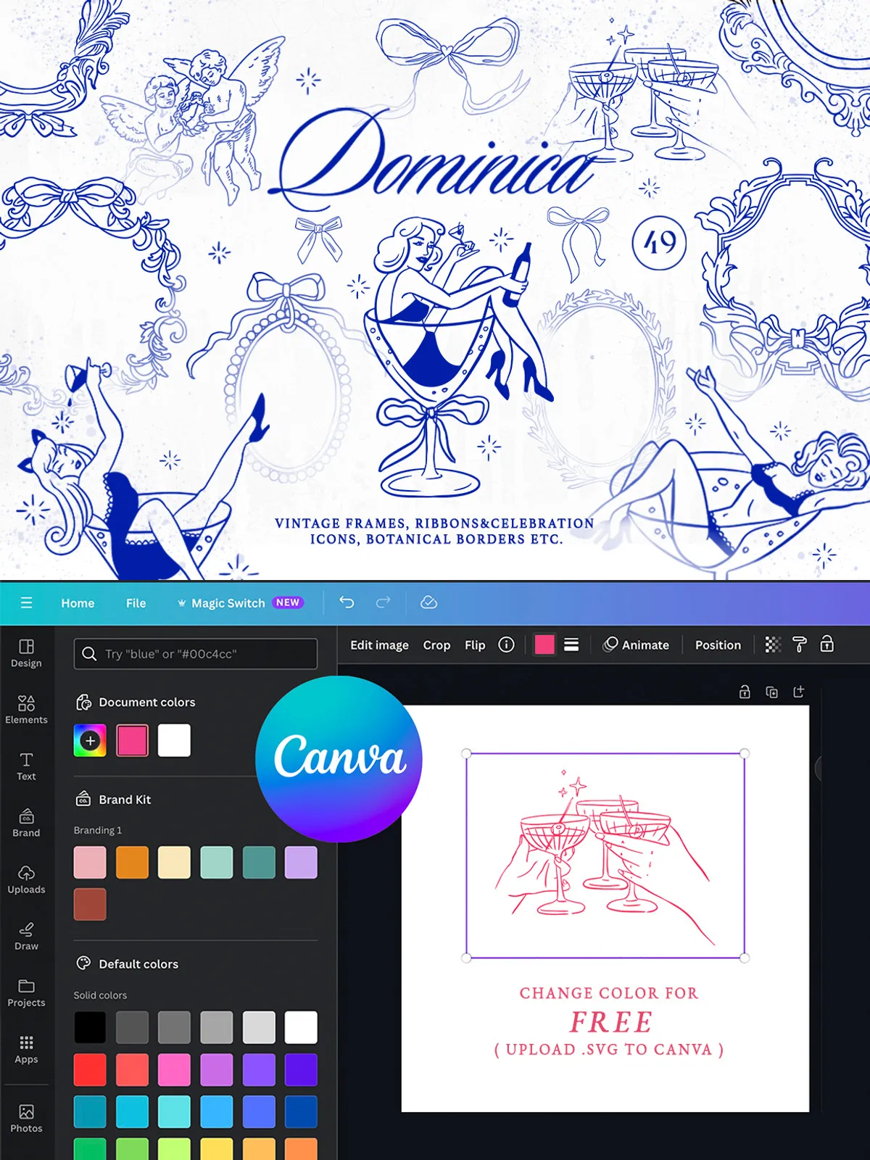Click the undo arrow icon
Viewport: 870px width, 1160px height.
pos(347,602)
